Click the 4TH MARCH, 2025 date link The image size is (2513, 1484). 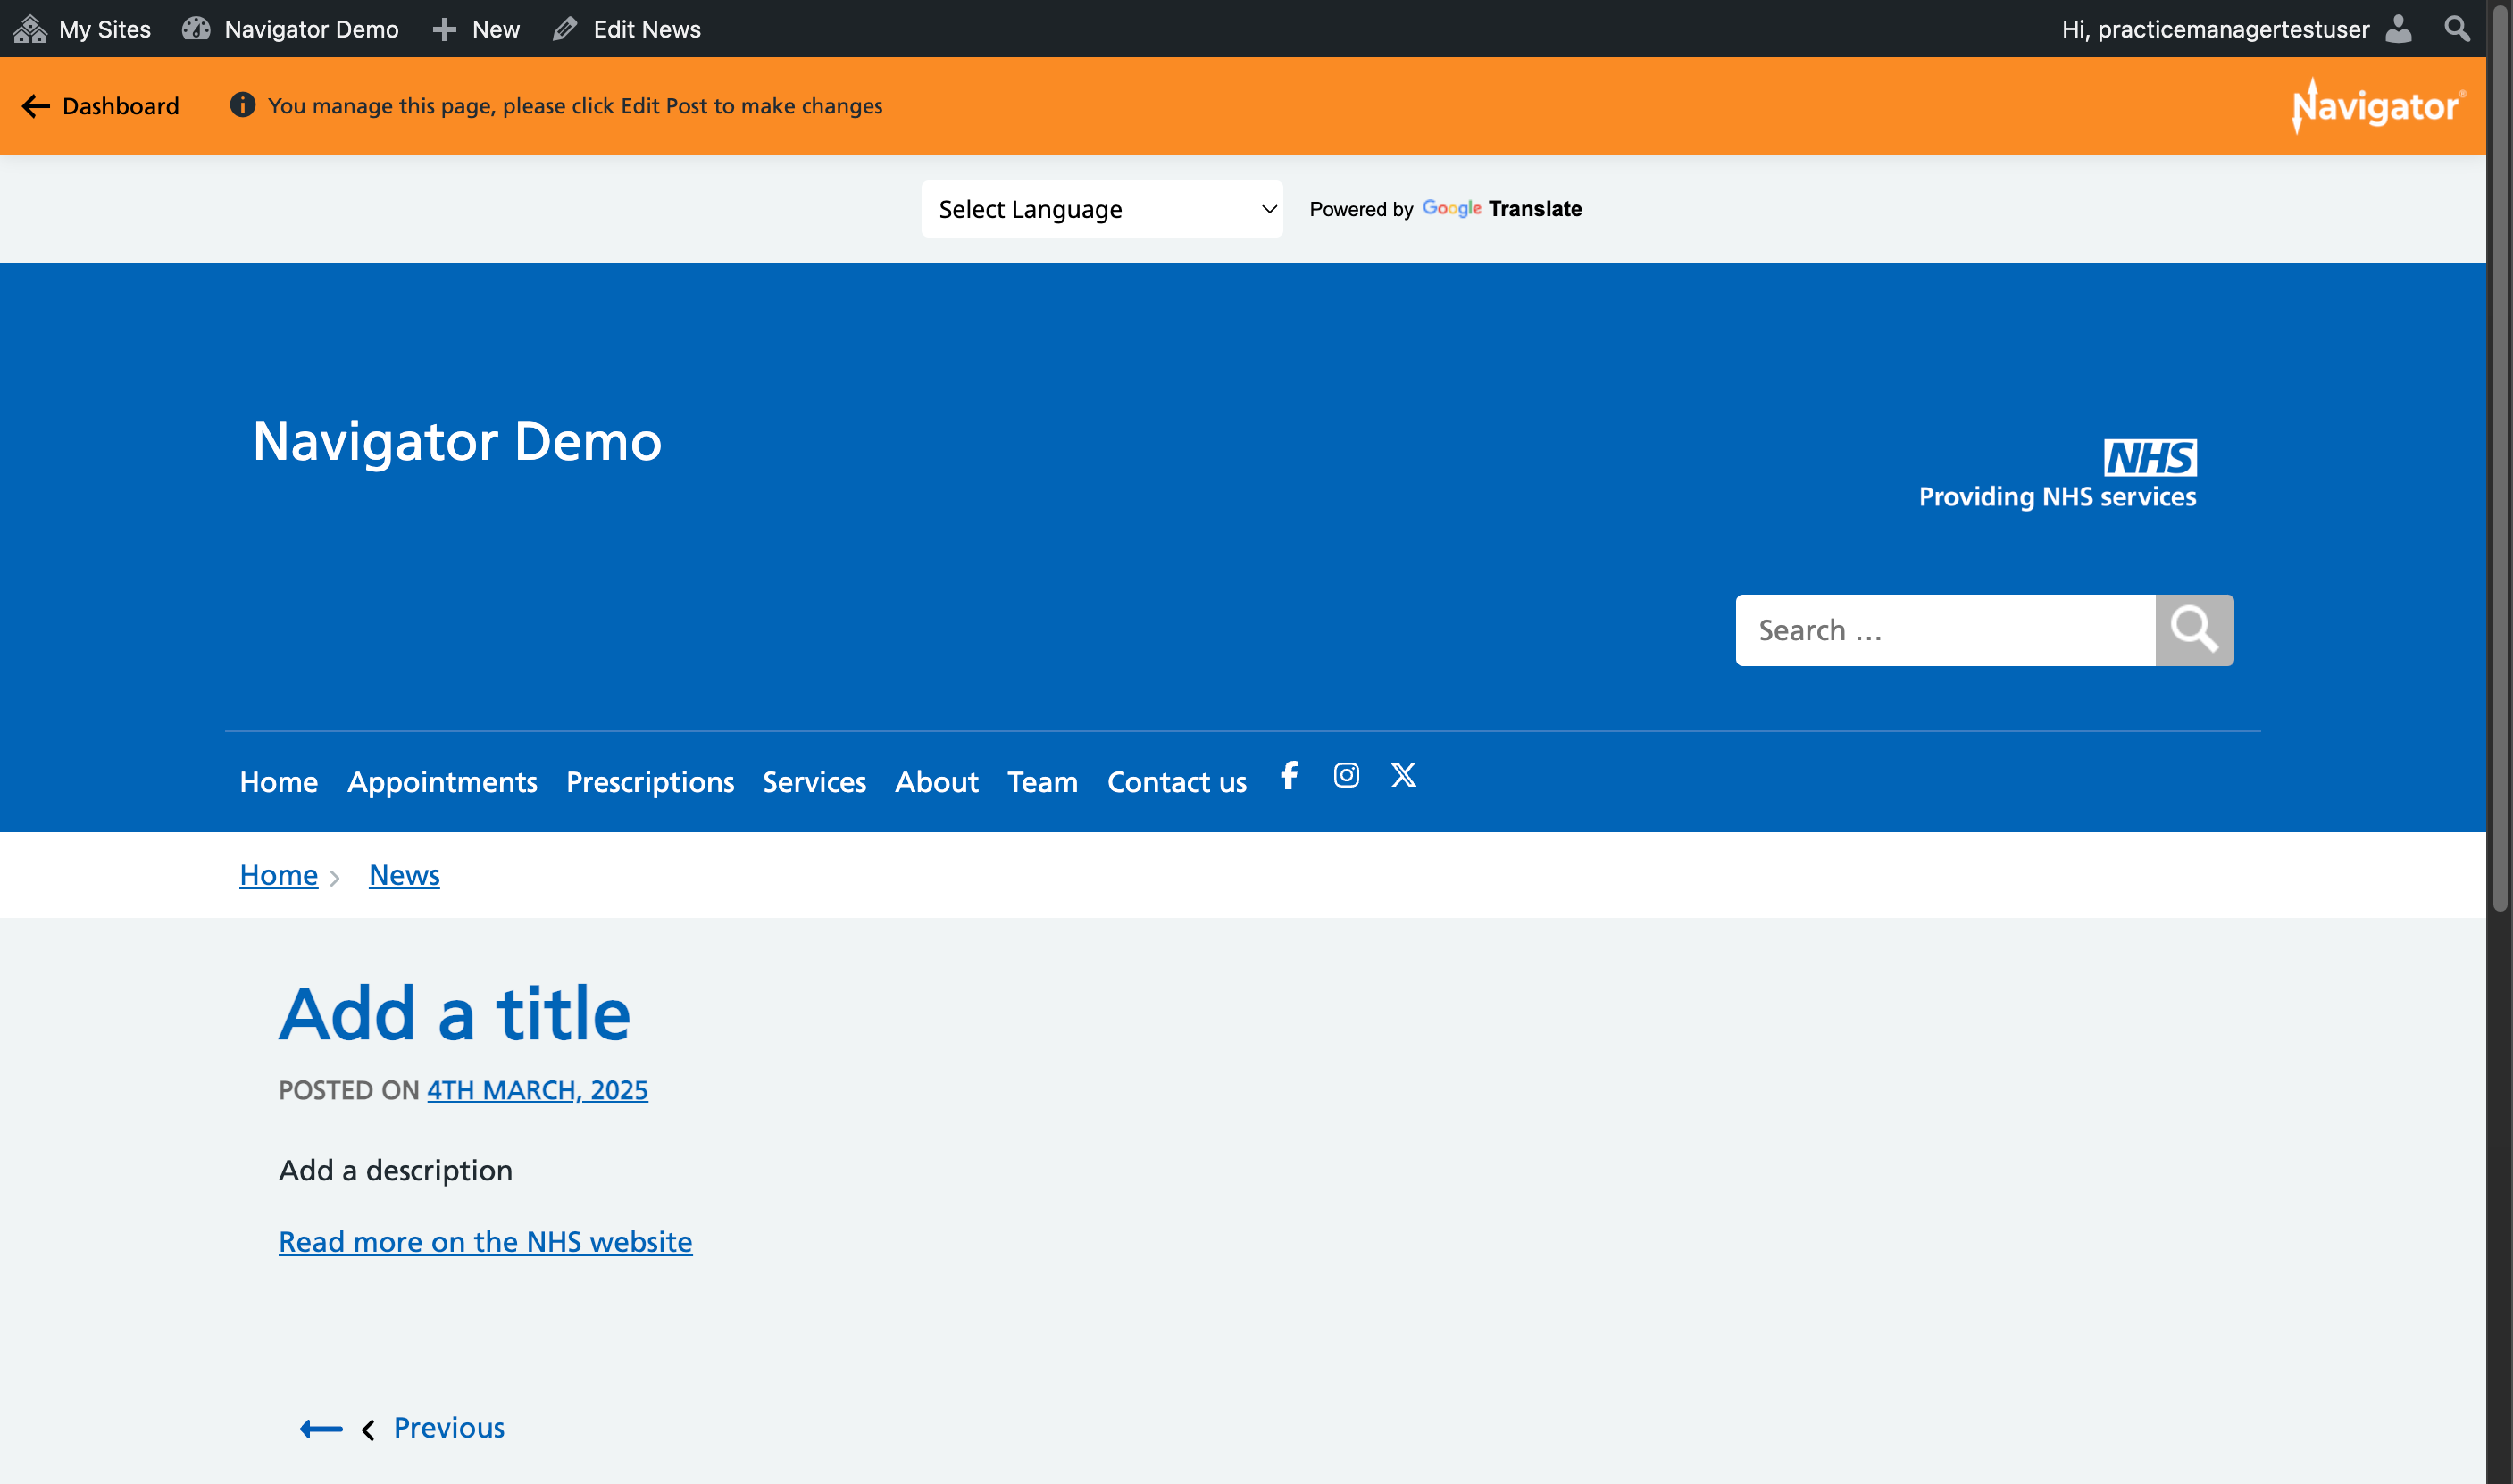coord(537,1090)
